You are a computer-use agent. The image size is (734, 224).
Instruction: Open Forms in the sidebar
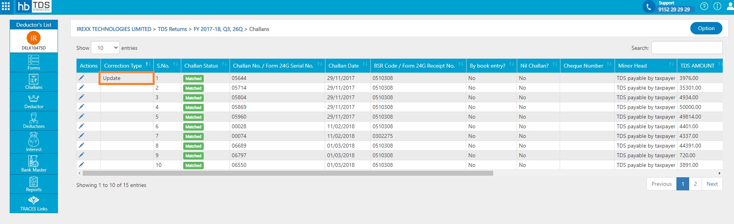[34, 63]
